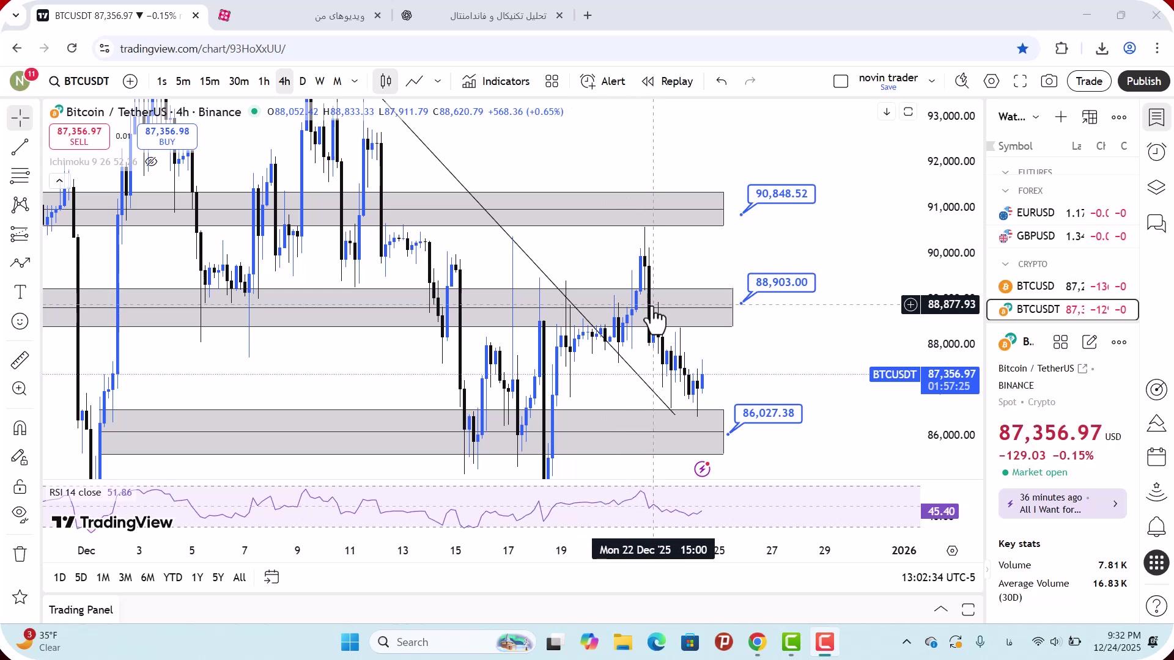Viewport: 1174px width, 660px height.
Task: Select the trend line drawing tool
Action: click(x=20, y=147)
